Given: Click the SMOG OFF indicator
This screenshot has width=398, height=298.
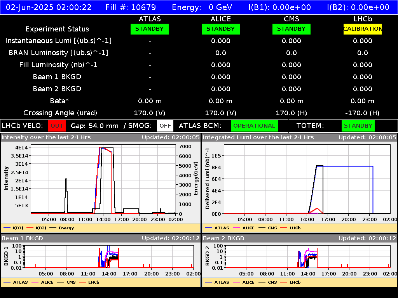Looking at the screenshot, I should (x=165, y=126).
